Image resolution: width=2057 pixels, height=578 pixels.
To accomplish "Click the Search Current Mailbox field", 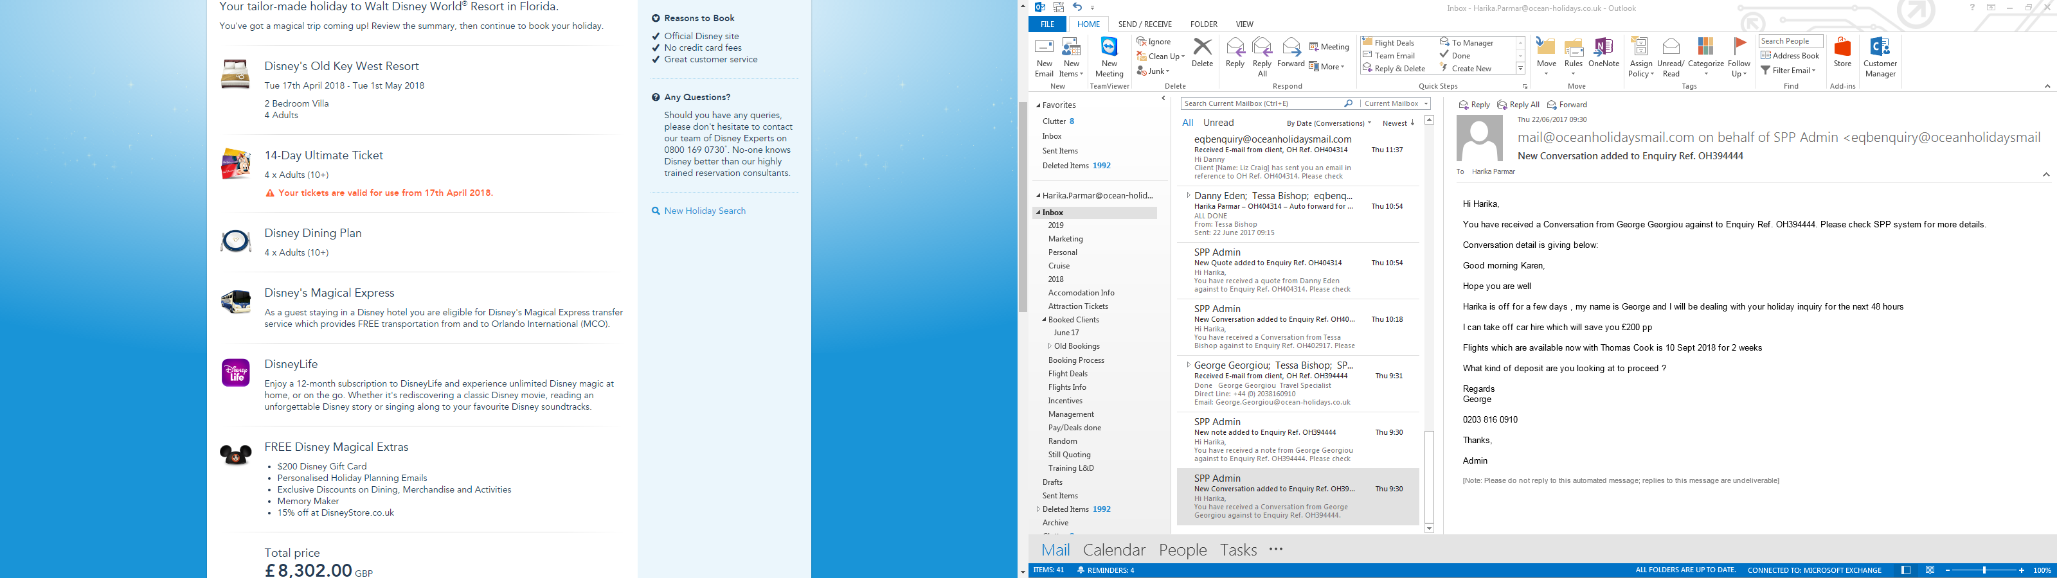I will pyautogui.click(x=1262, y=103).
